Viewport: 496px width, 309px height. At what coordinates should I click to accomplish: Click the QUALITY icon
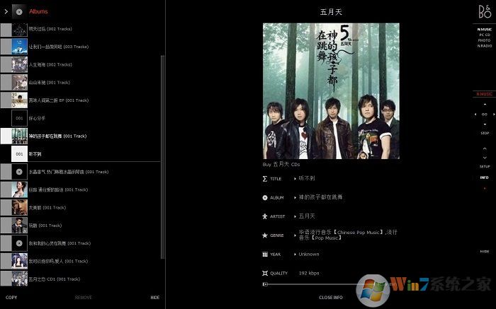coord(265,273)
